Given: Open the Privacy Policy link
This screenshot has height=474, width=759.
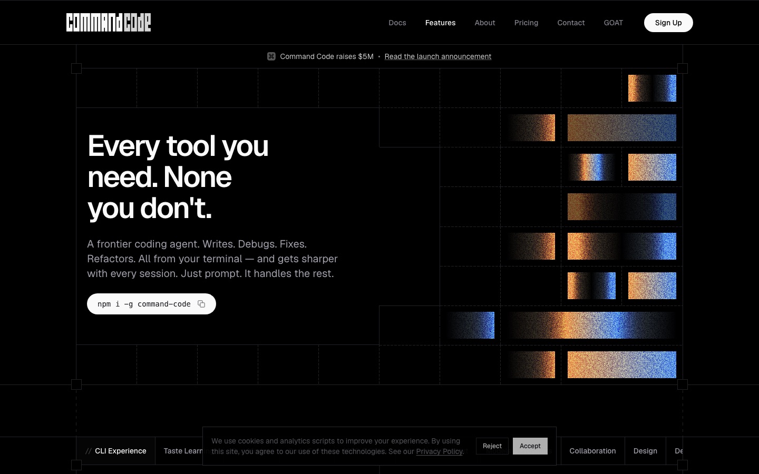Looking at the screenshot, I should (439, 451).
